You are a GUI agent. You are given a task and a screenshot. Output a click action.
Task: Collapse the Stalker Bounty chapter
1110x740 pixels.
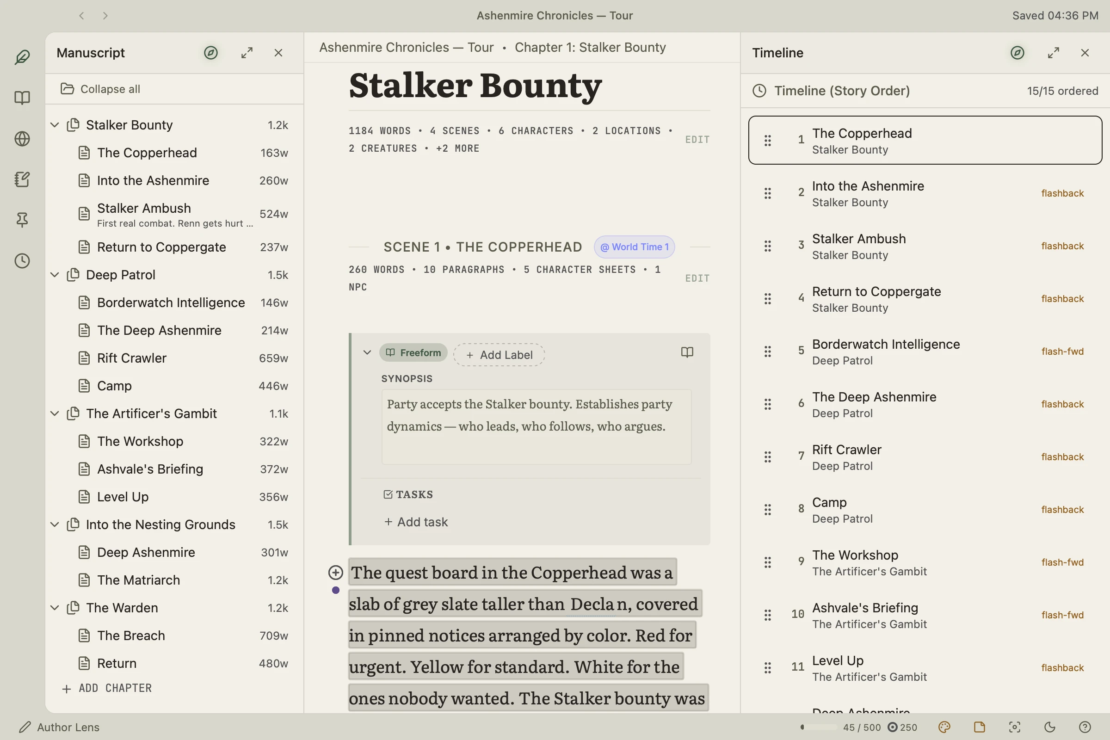click(x=55, y=125)
